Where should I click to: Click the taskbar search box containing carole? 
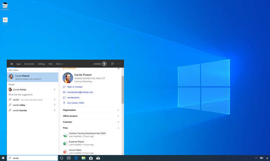(32, 158)
